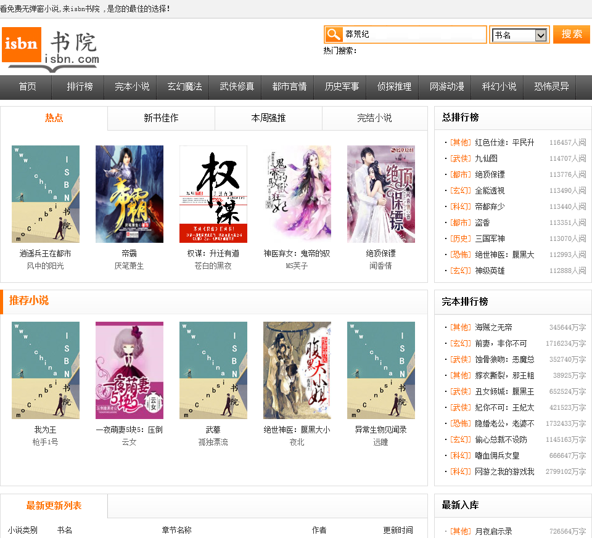Image resolution: width=592 pixels, height=538 pixels.
Task: Open 完本小说 navigation item
Action: (x=132, y=87)
